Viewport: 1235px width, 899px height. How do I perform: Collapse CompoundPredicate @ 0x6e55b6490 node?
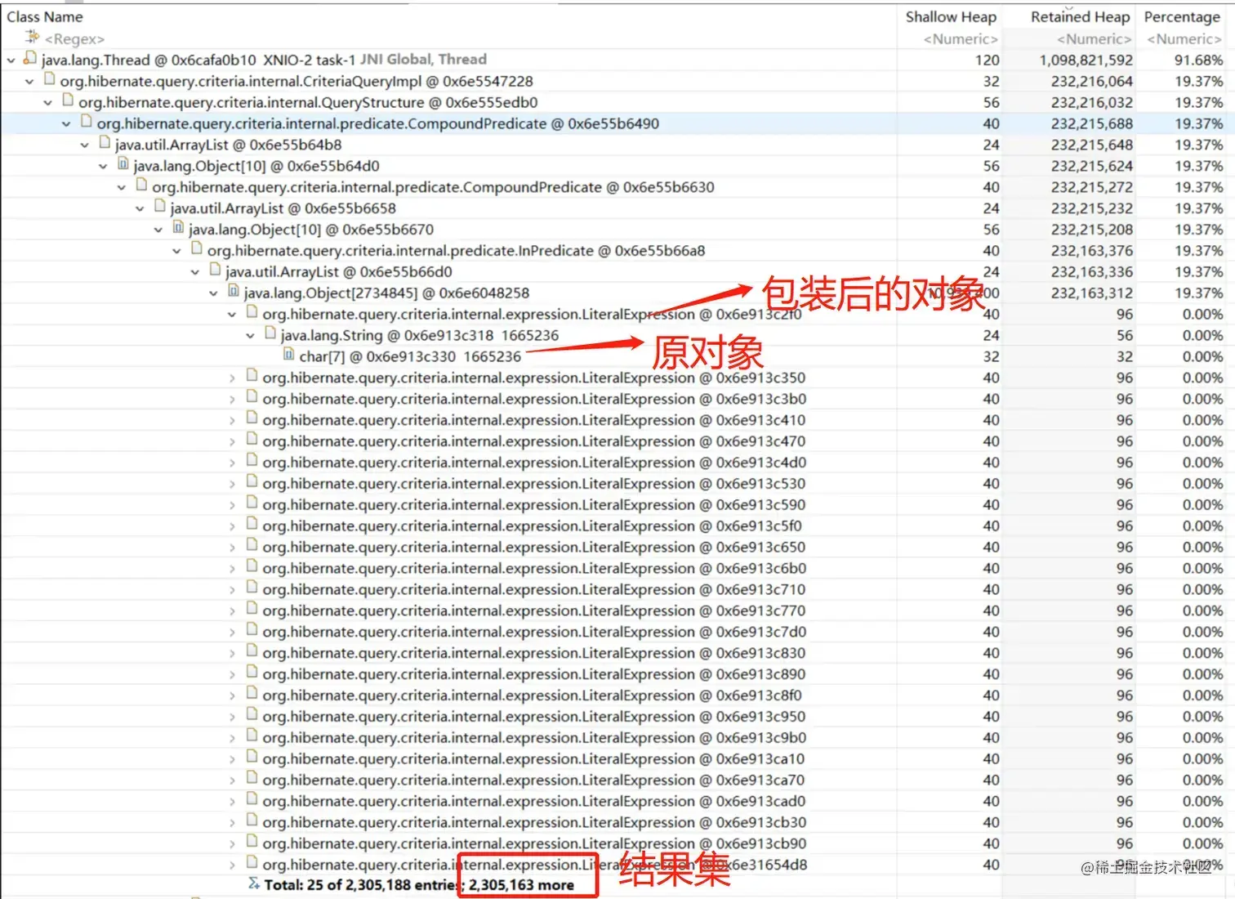pyautogui.click(x=66, y=123)
